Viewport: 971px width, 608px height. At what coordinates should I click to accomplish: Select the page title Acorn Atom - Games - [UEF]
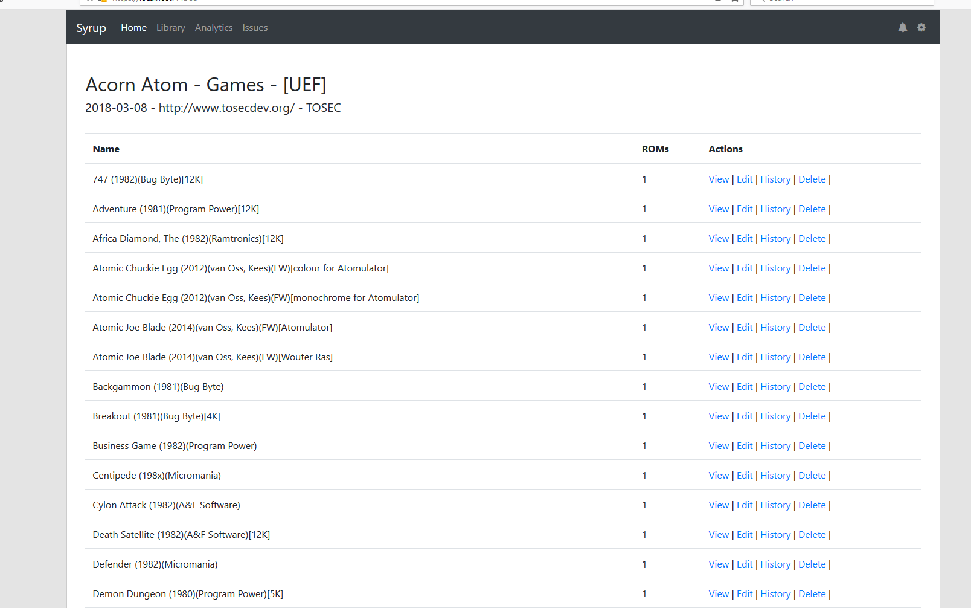[x=206, y=85]
